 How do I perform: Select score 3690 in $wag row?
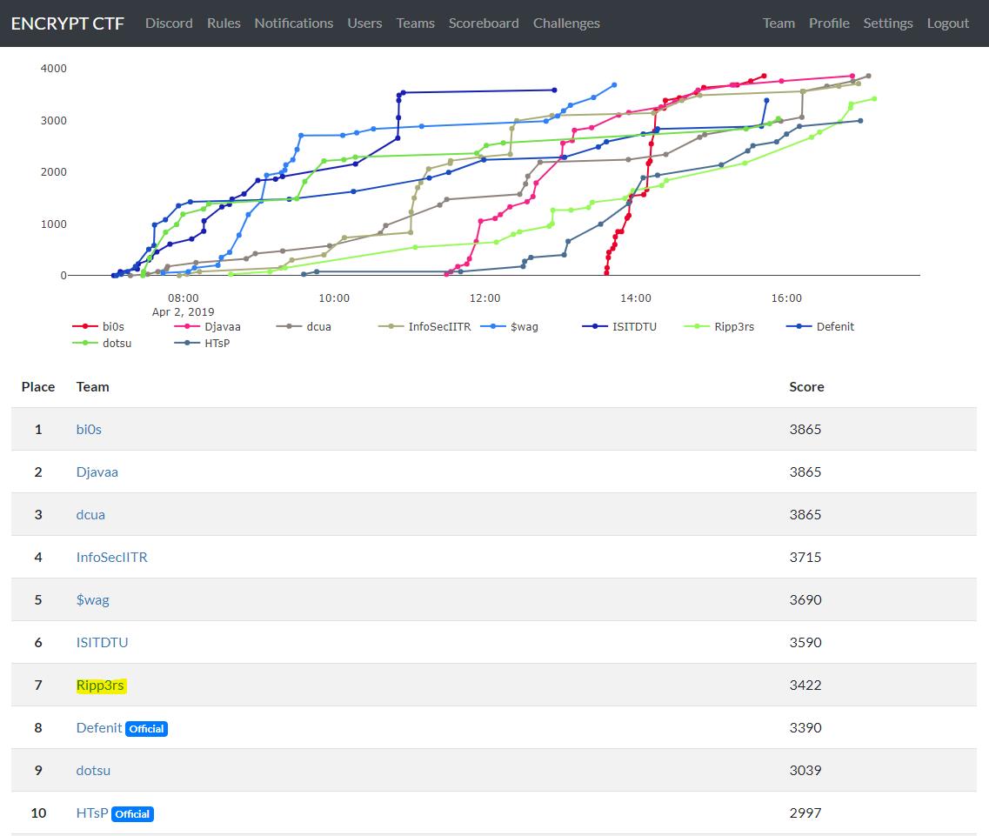click(x=805, y=599)
